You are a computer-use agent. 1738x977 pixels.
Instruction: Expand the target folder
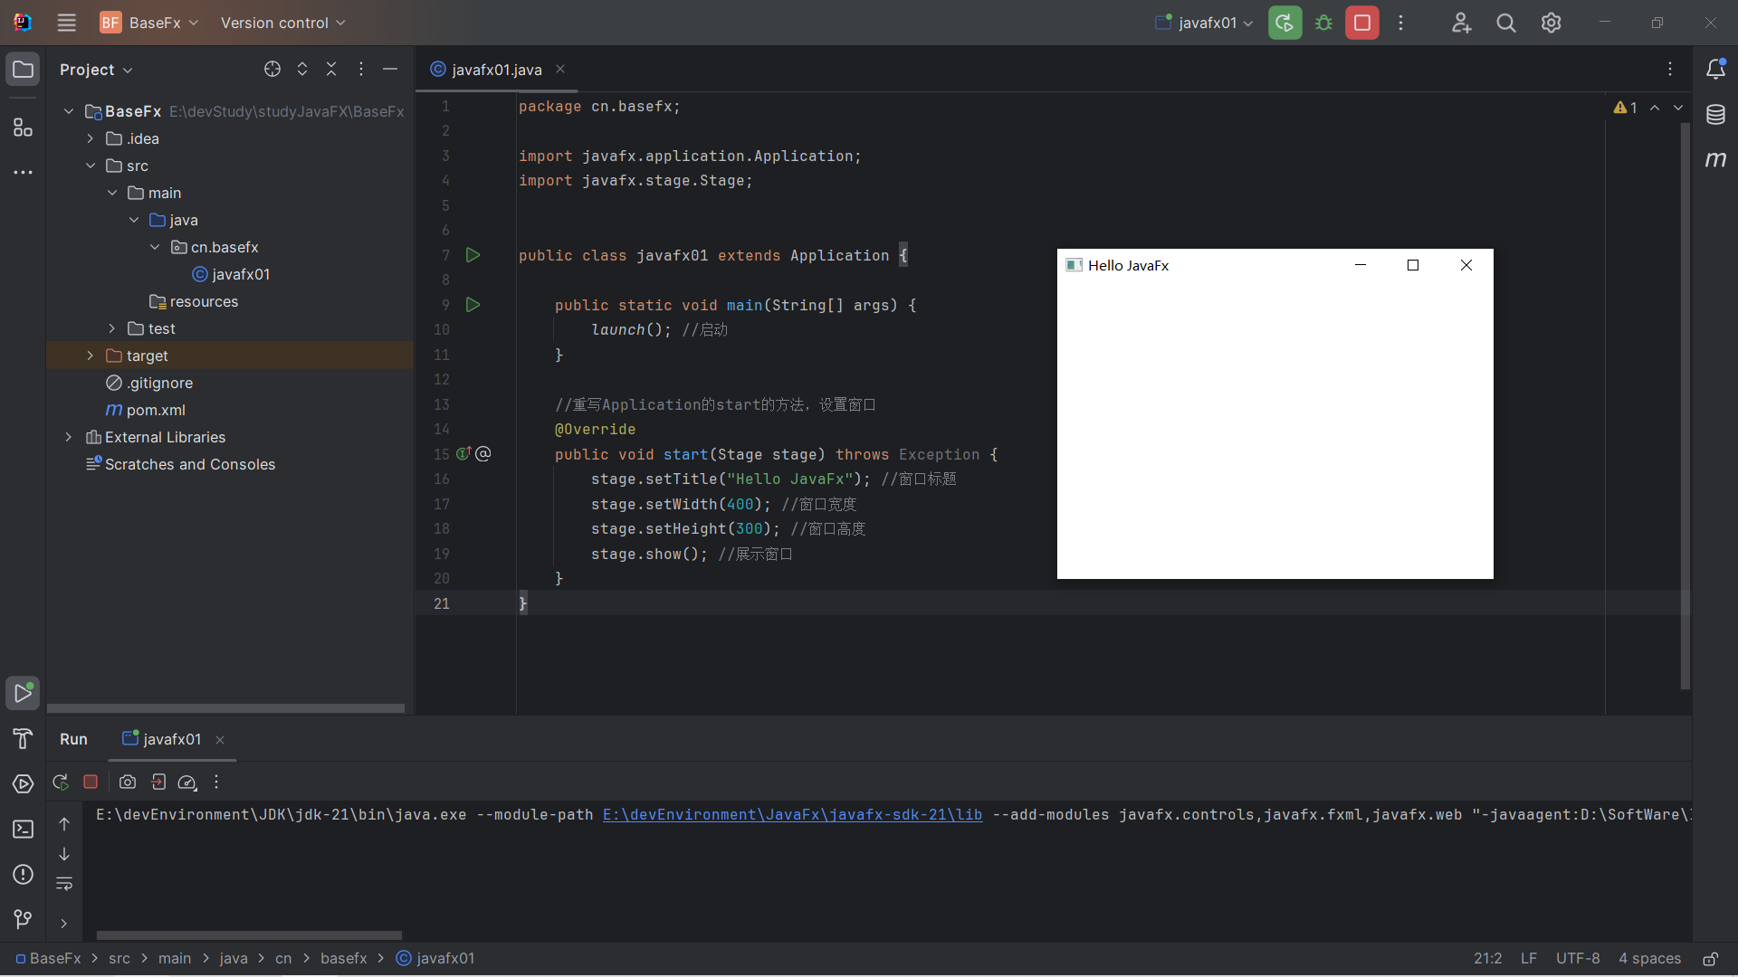91,356
